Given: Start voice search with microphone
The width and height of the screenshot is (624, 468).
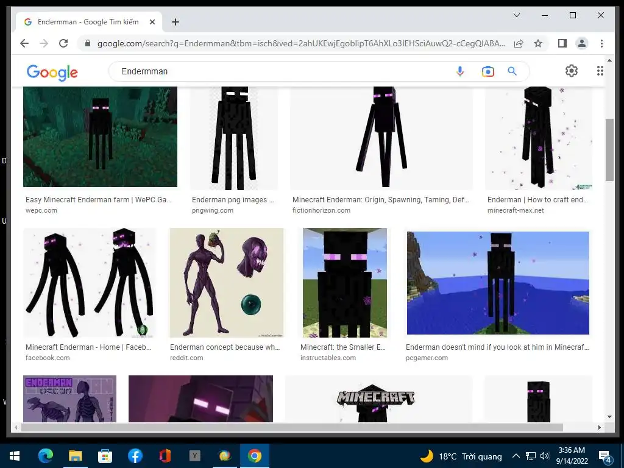Looking at the screenshot, I should (x=459, y=71).
